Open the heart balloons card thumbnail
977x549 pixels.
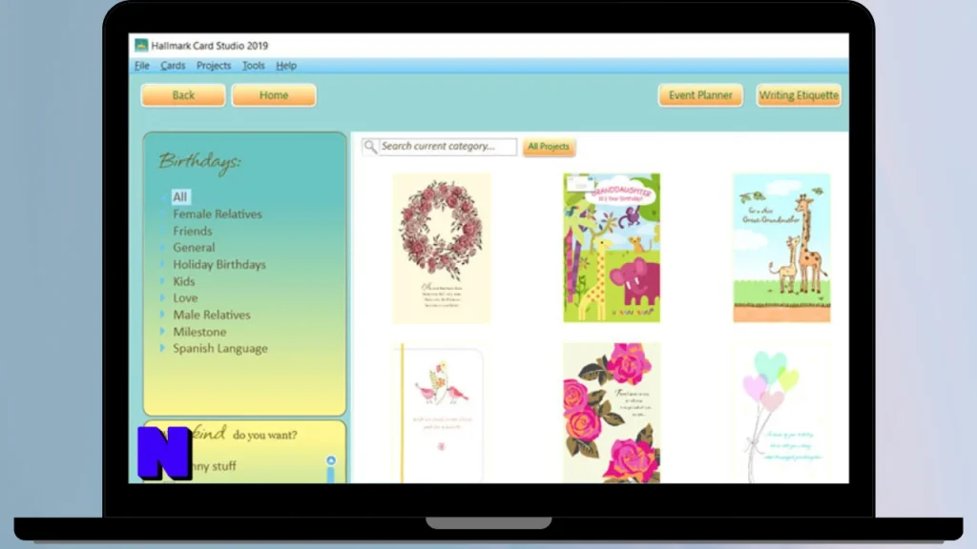pos(781,414)
